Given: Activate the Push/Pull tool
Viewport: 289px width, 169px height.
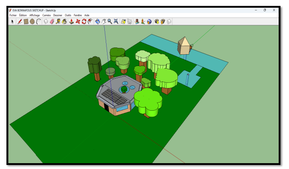Looking at the screenshot, I should 72,22.
